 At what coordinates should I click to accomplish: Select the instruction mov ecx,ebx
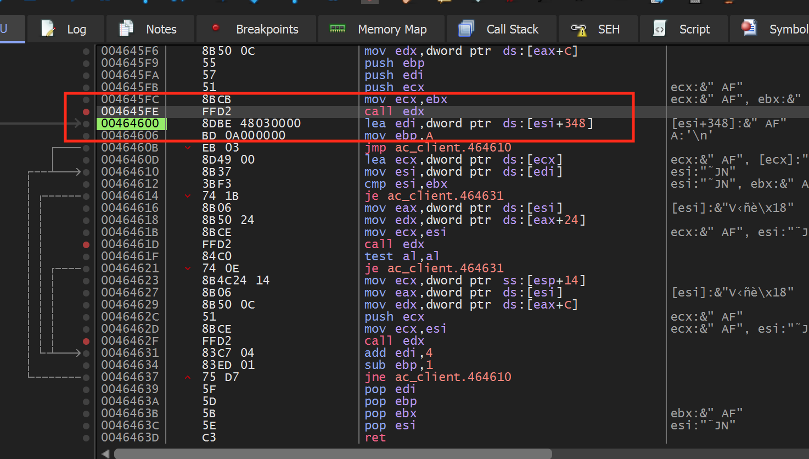tap(406, 99)
